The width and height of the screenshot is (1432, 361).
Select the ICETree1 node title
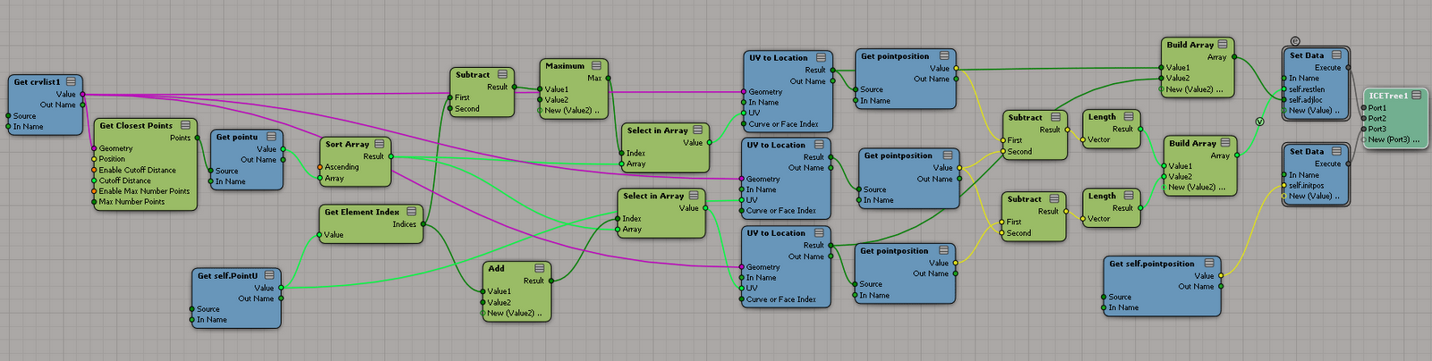[x=1388, y=95]
